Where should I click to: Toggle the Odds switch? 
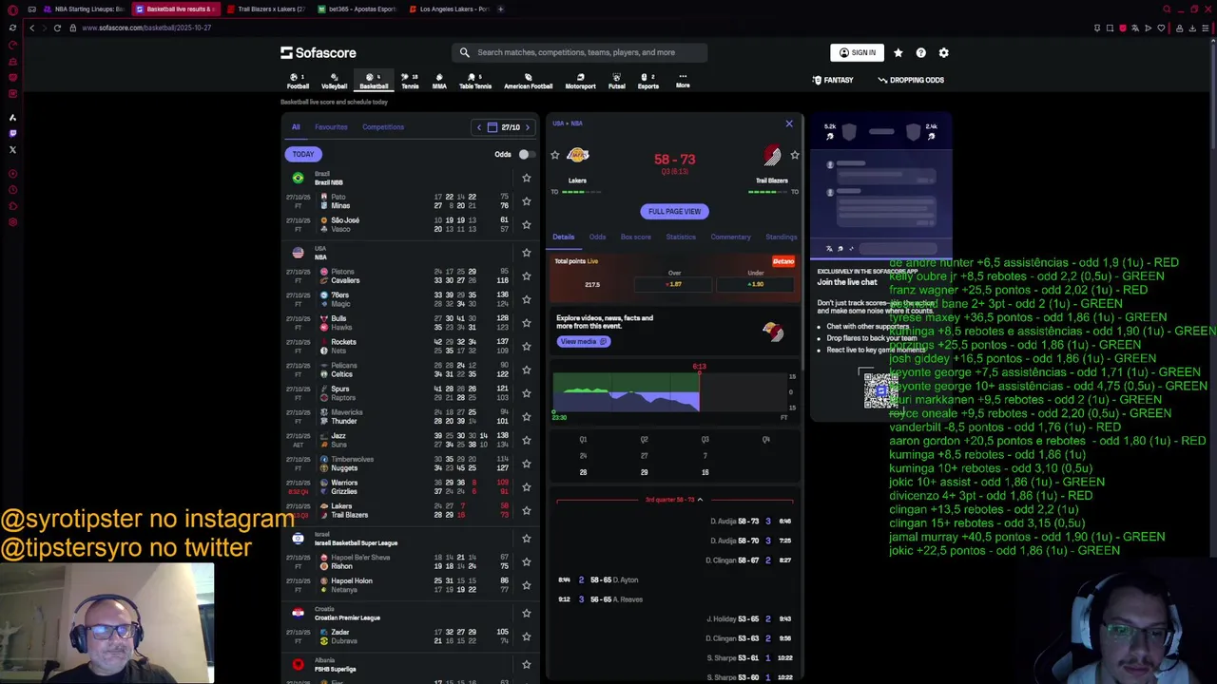(x=526, y=154)
